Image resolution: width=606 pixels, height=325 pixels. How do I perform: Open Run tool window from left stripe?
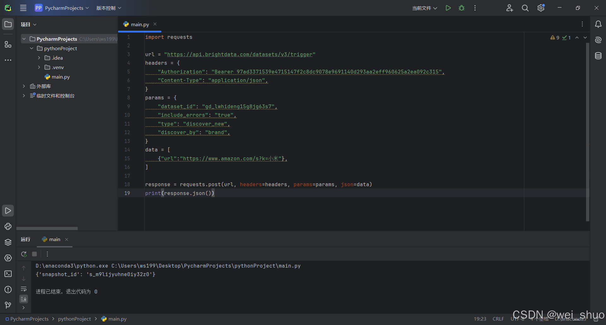click(8, 210)
